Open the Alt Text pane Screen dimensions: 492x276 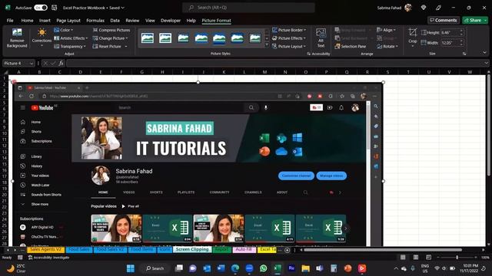[x=321, y=38]
